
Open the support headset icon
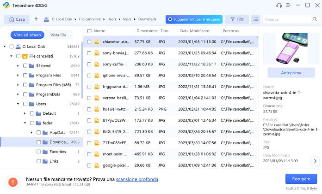click(x=279, y=6)
